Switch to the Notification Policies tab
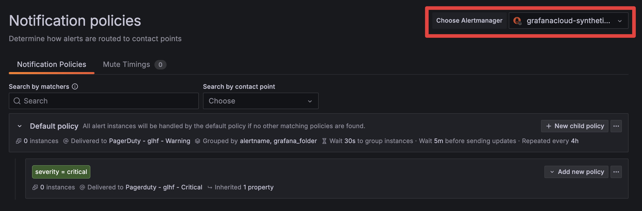The image size is (642, 211). pos(52,64)
